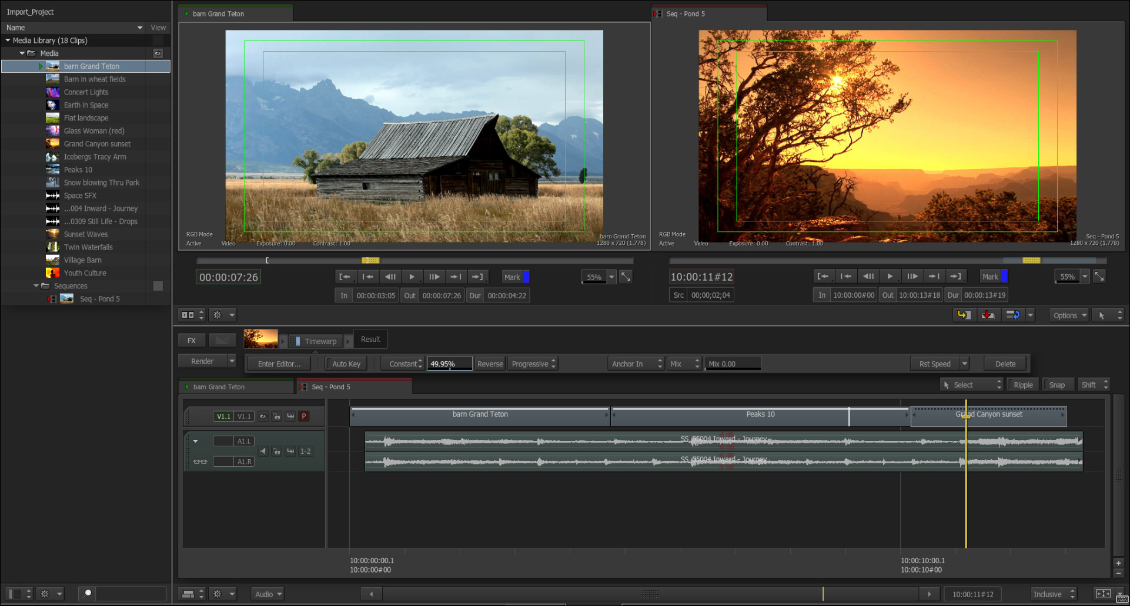
Task: Click Enter Editor button
Action: tap(279, 364)
